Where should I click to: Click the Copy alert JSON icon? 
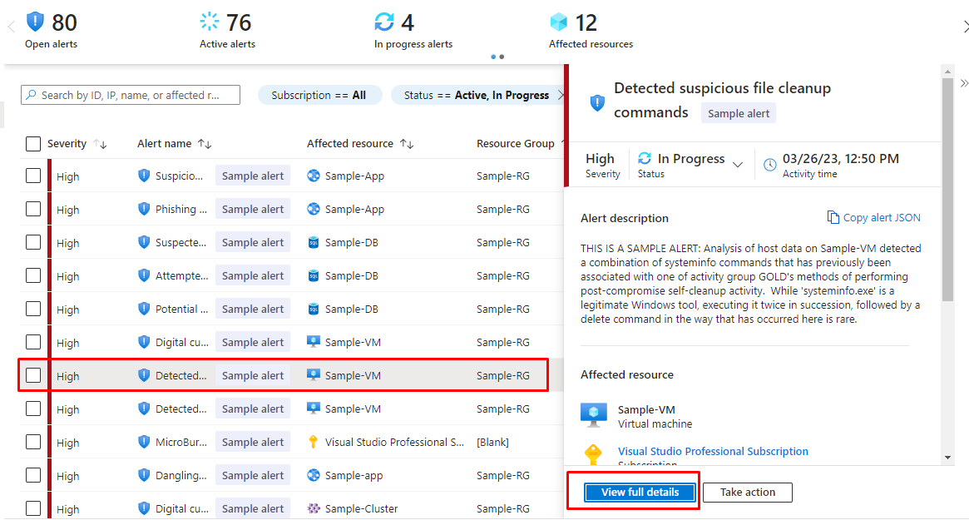click(833, 217)
